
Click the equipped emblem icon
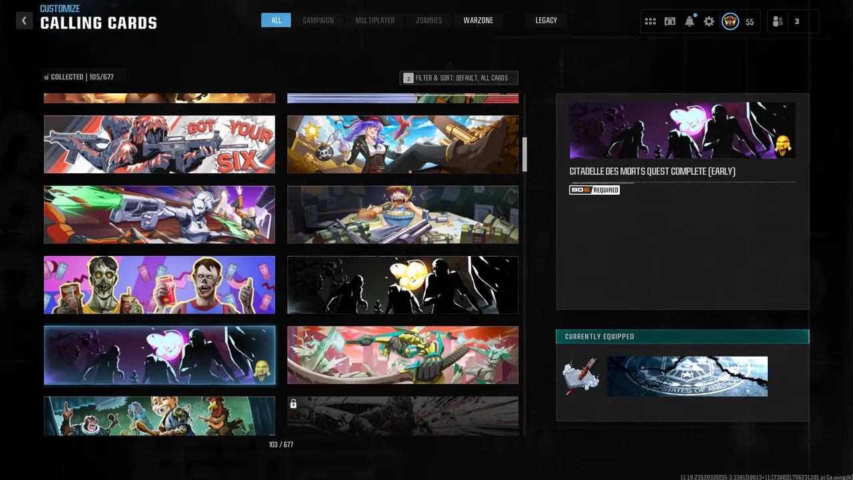tap(581, 375)
